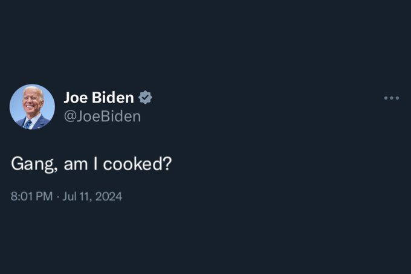Show post options using the three dots

(391, 98)
